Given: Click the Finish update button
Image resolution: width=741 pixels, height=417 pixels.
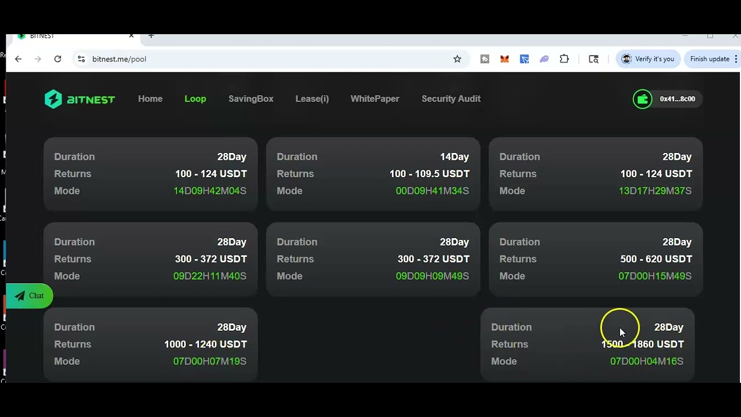Looking at the screenshot, I should pos(713,59).
